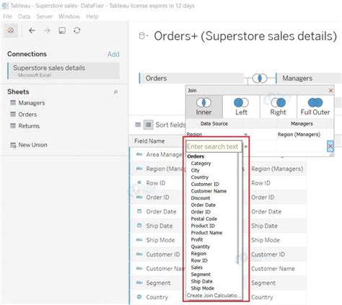Select Order Date in dropdown list

pyautogui.click(x=203, y=205)
